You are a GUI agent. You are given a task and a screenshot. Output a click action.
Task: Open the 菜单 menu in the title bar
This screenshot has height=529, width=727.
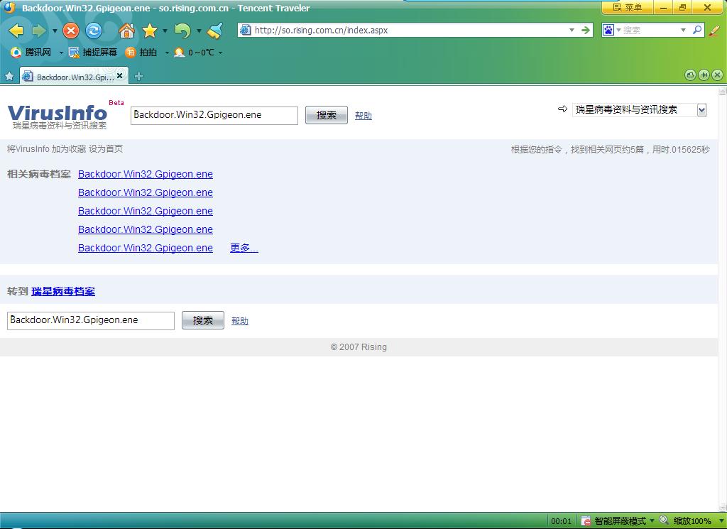627,7
